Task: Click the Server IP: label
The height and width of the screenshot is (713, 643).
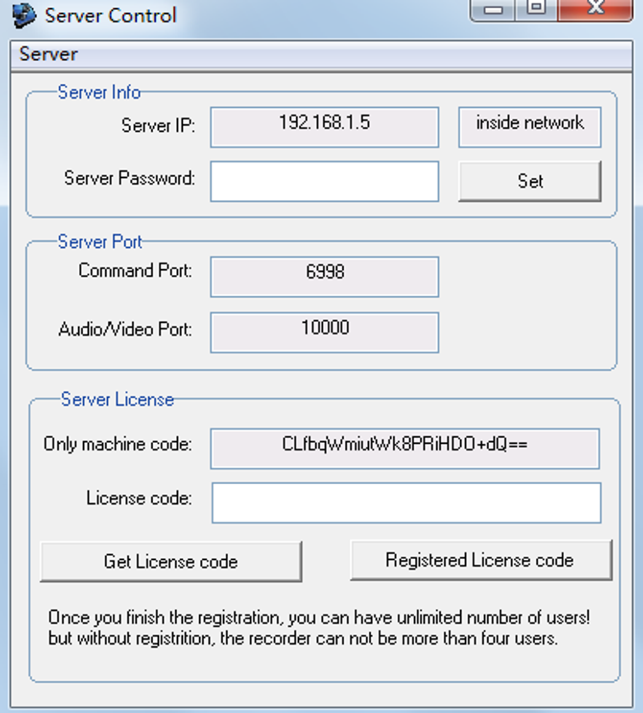Action: [158, 125]
